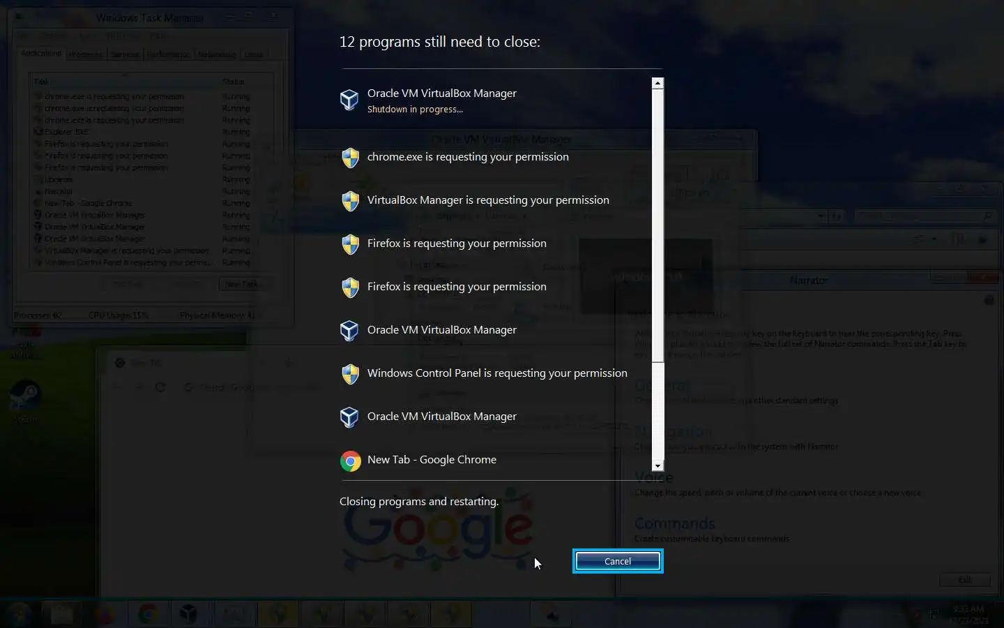1004x628 pixels.
Task: Click scrollbar down arrow in programs list
Action: 657,465
